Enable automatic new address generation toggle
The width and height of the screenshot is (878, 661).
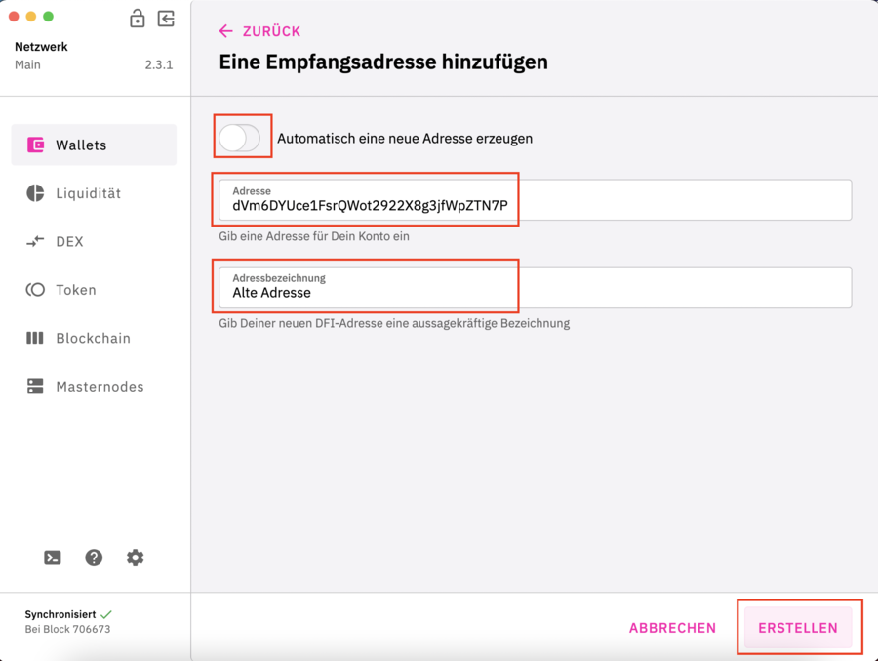(240, 139)
